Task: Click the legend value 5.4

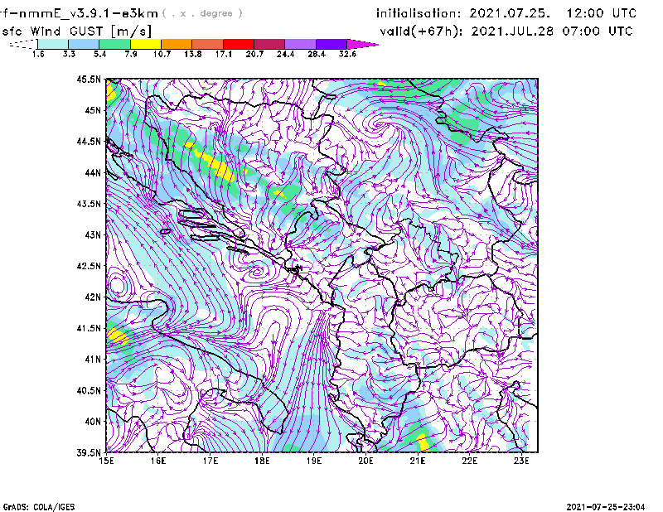Action: coord(99,54)
